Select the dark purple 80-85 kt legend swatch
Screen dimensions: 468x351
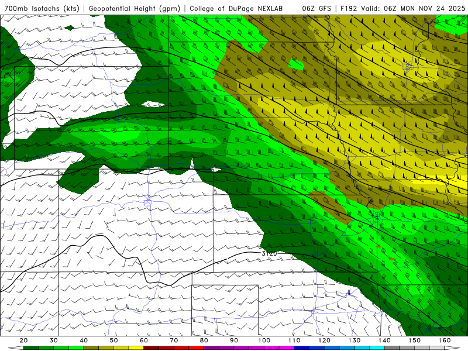(211, 348)
